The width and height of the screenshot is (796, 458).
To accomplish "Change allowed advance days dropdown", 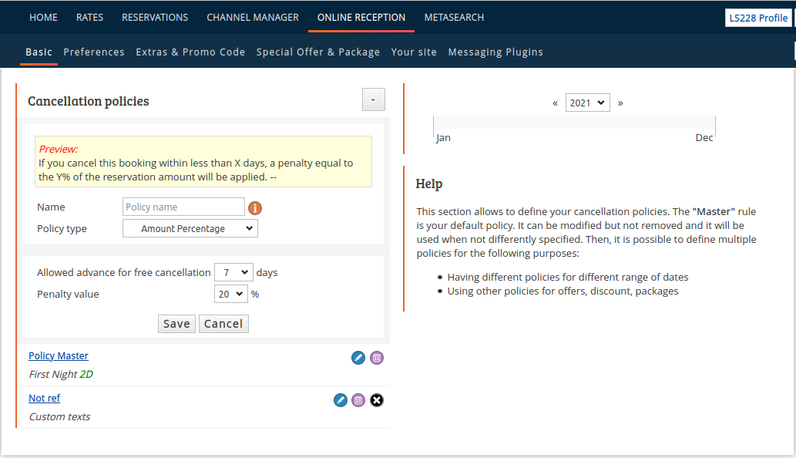I will [x=233, y=273].
